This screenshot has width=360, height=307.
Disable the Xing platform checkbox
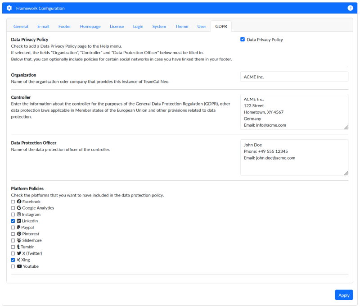click(x=13, y=260)
